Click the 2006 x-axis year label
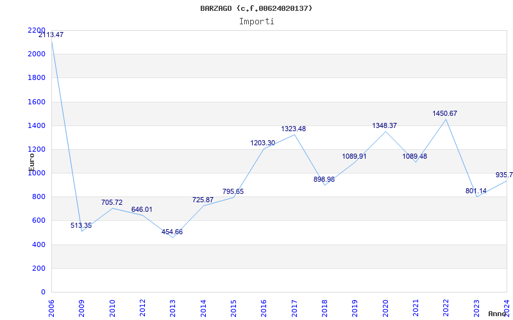This screenshot has width=513, height=320. [x=51, y=308]
